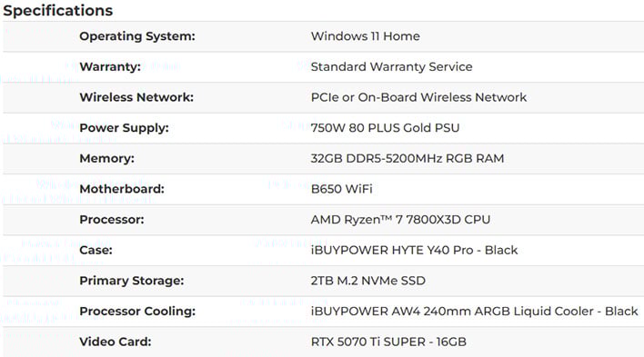Select the Wireless Network label
This screenshot has width=644, height=357.
point(136,97)
